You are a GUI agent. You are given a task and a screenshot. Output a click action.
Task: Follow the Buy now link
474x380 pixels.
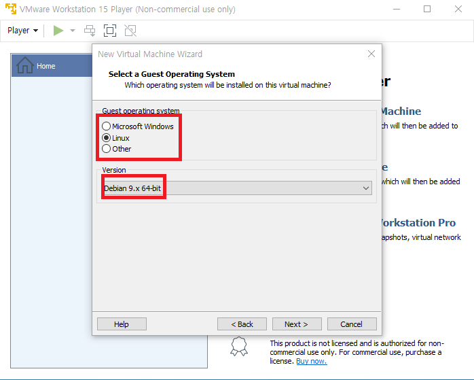coord(312,361)
